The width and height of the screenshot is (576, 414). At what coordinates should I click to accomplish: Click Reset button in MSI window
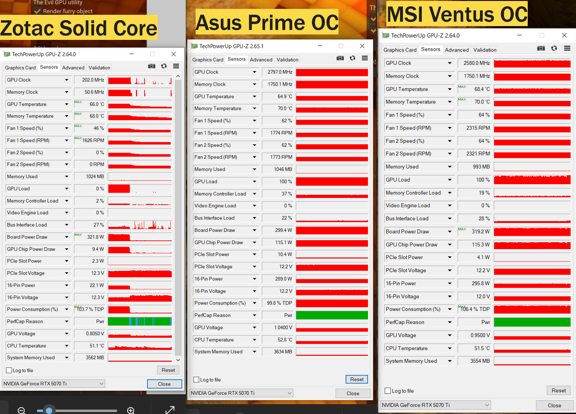point(558,390)
